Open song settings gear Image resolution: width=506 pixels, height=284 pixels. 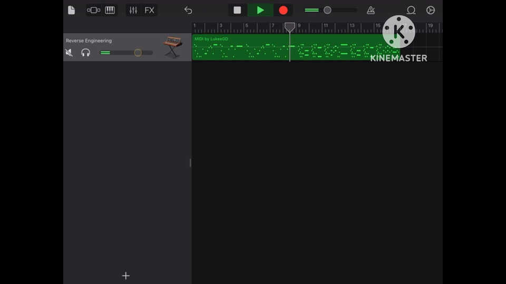point(431,11)
